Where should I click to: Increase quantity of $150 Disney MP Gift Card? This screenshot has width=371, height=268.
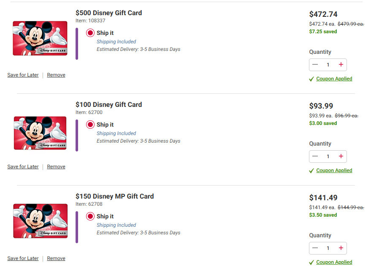(341, 248)
